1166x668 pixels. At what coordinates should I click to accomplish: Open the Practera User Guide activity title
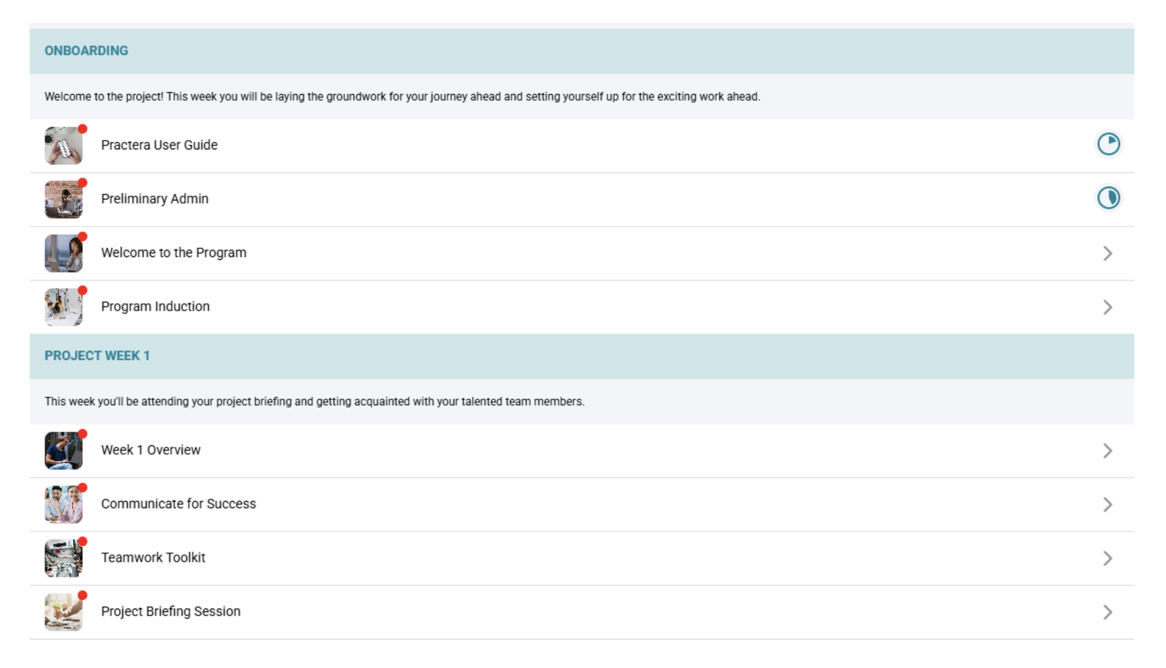pos(159,145)
